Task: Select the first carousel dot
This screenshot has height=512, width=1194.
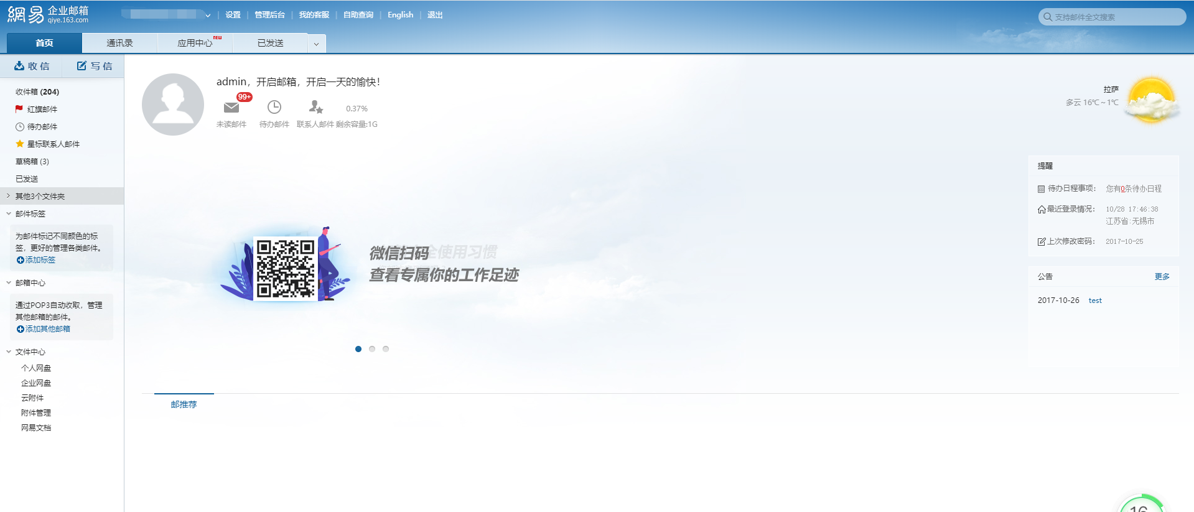Action: (x=358, y=349)
